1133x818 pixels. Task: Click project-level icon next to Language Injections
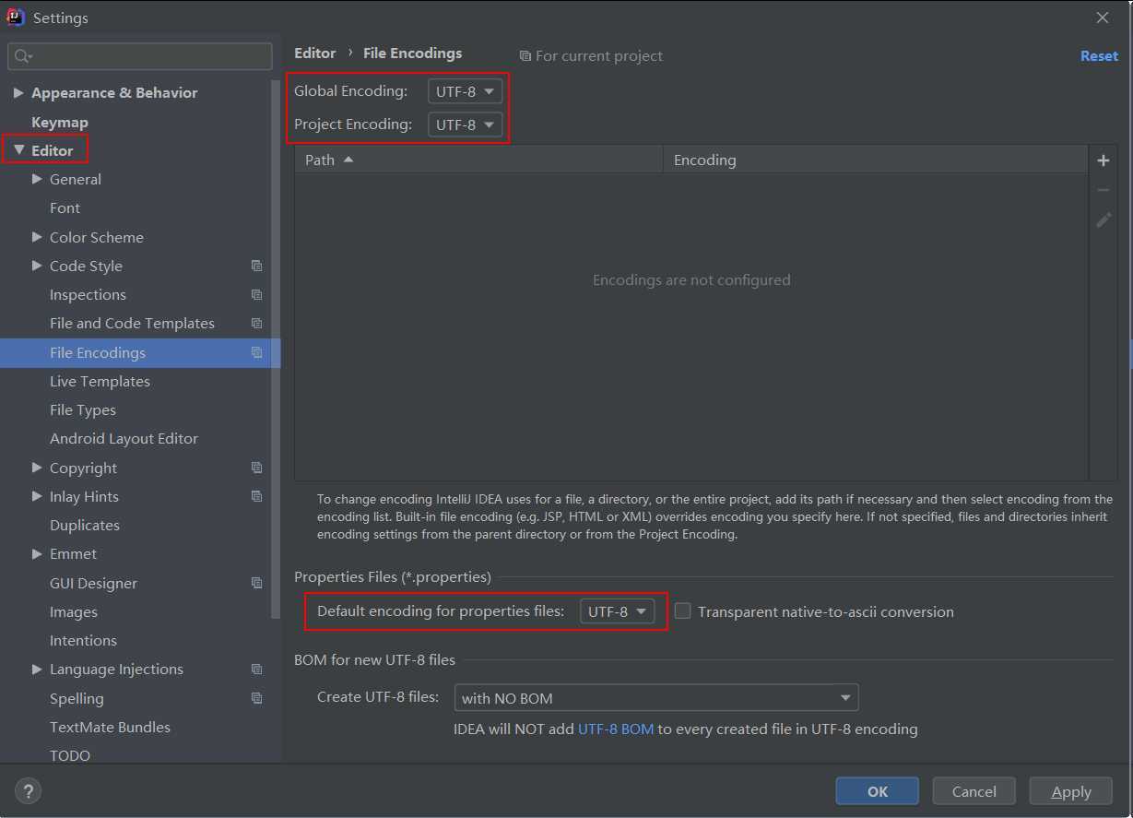coord(256,670)
